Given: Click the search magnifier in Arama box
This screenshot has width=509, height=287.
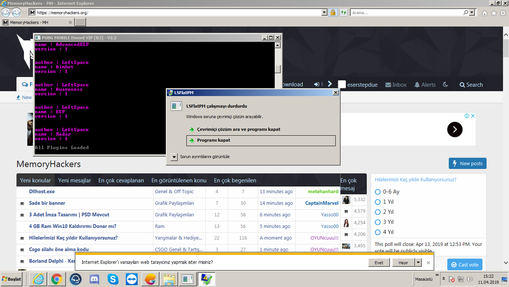Looking at the screenshot, I should click(x=466, y=12).
